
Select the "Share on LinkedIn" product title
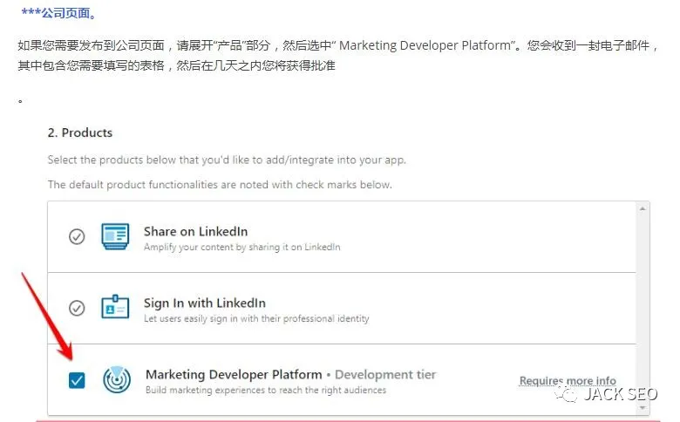point(195,231)
